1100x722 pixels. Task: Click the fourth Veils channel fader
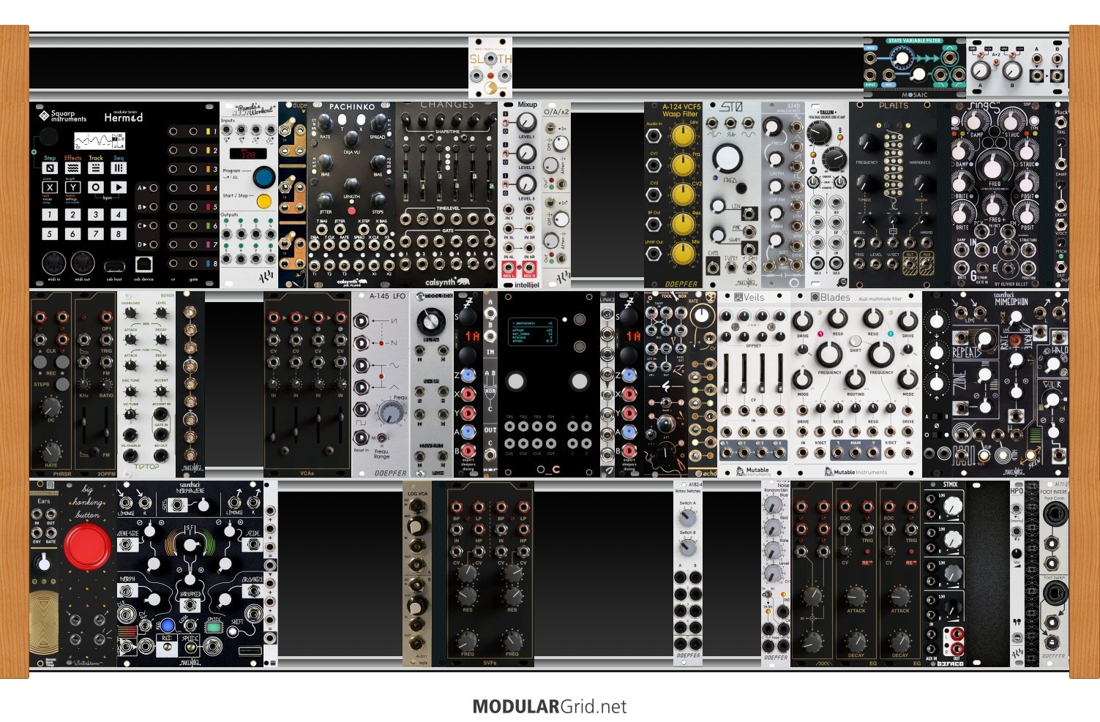779,373
